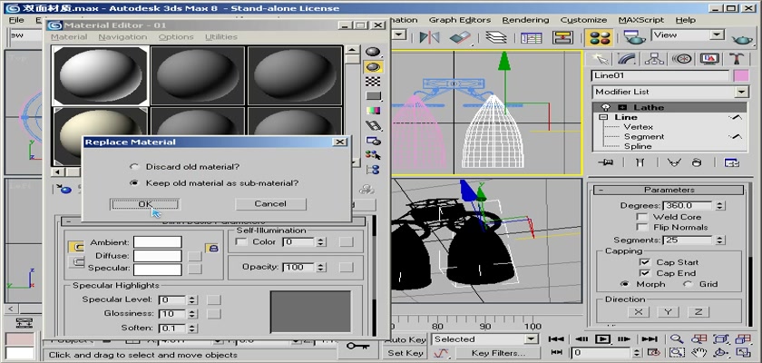762x363 pixels.
Task: Open the Selected key filter dropdown
Action: (x=532, y=339)
